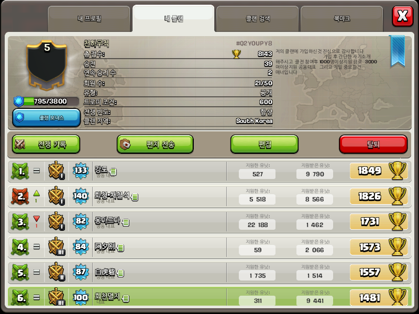Click the green 편집 button
The height and width of the screenshot is (314, 419).
(x=264, y=144)
